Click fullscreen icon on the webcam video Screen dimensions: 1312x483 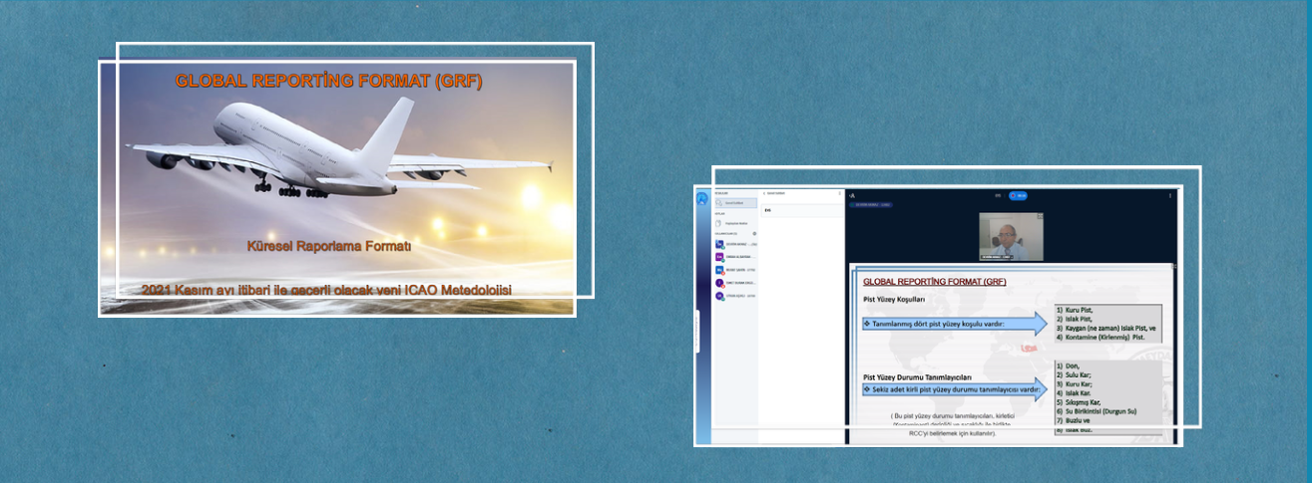tap(1040, 216)
